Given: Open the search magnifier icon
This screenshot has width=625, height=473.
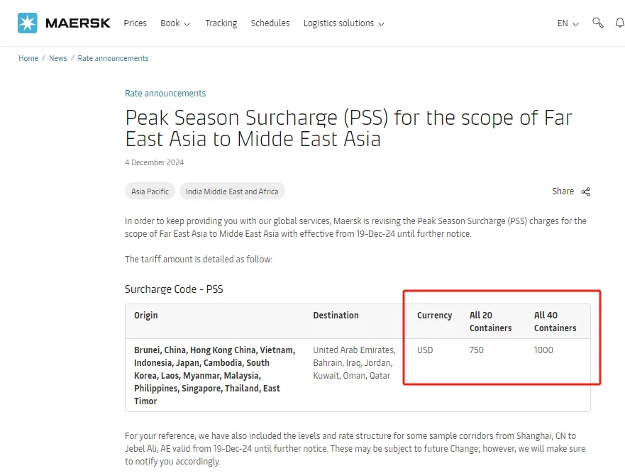Looking at the screenshot, I should click(x=597, y=23).
